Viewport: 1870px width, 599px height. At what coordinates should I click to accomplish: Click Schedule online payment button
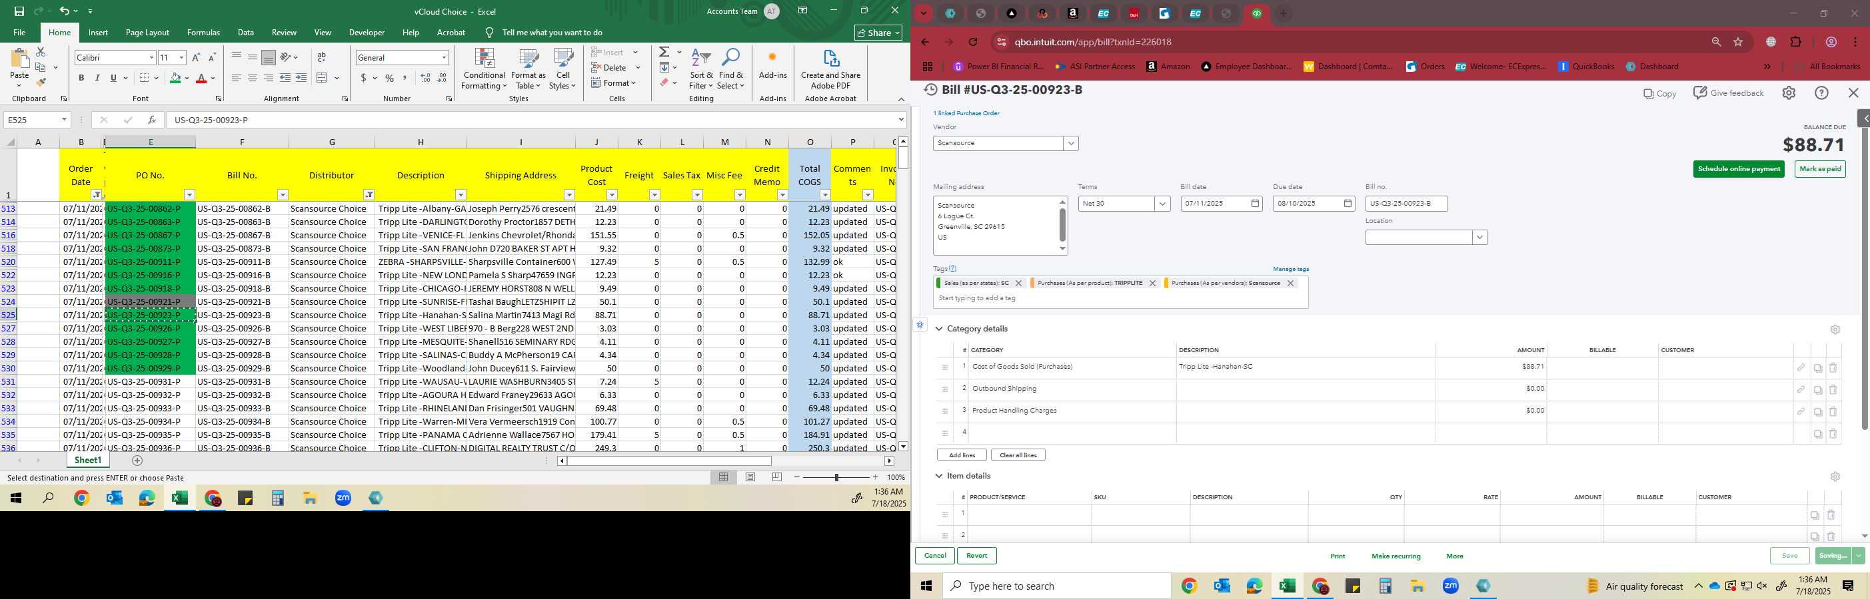point(1739,169)
